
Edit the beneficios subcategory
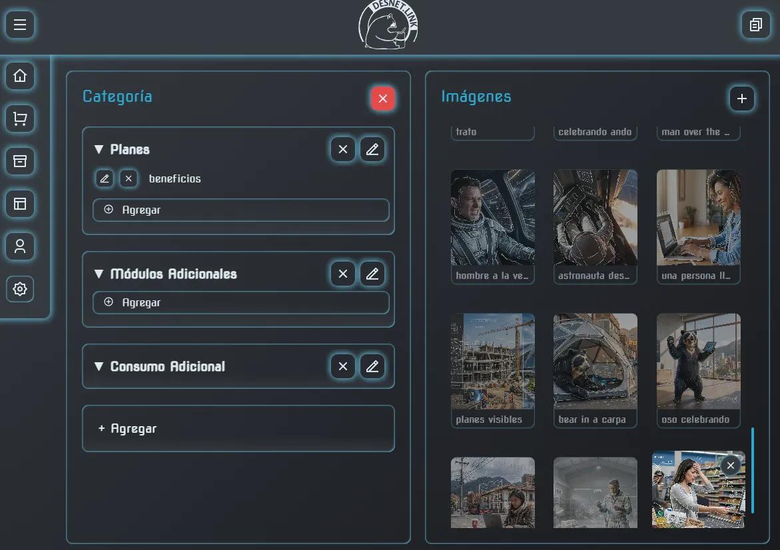(105, 178)
